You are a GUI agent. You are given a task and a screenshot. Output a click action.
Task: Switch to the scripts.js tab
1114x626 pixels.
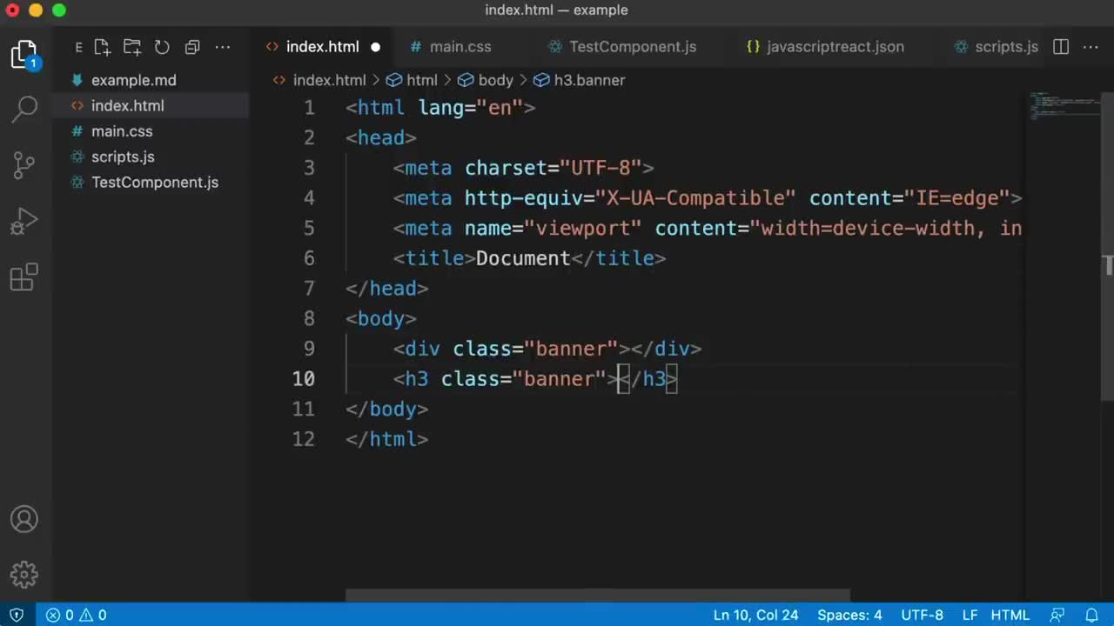coord(1006,47)
